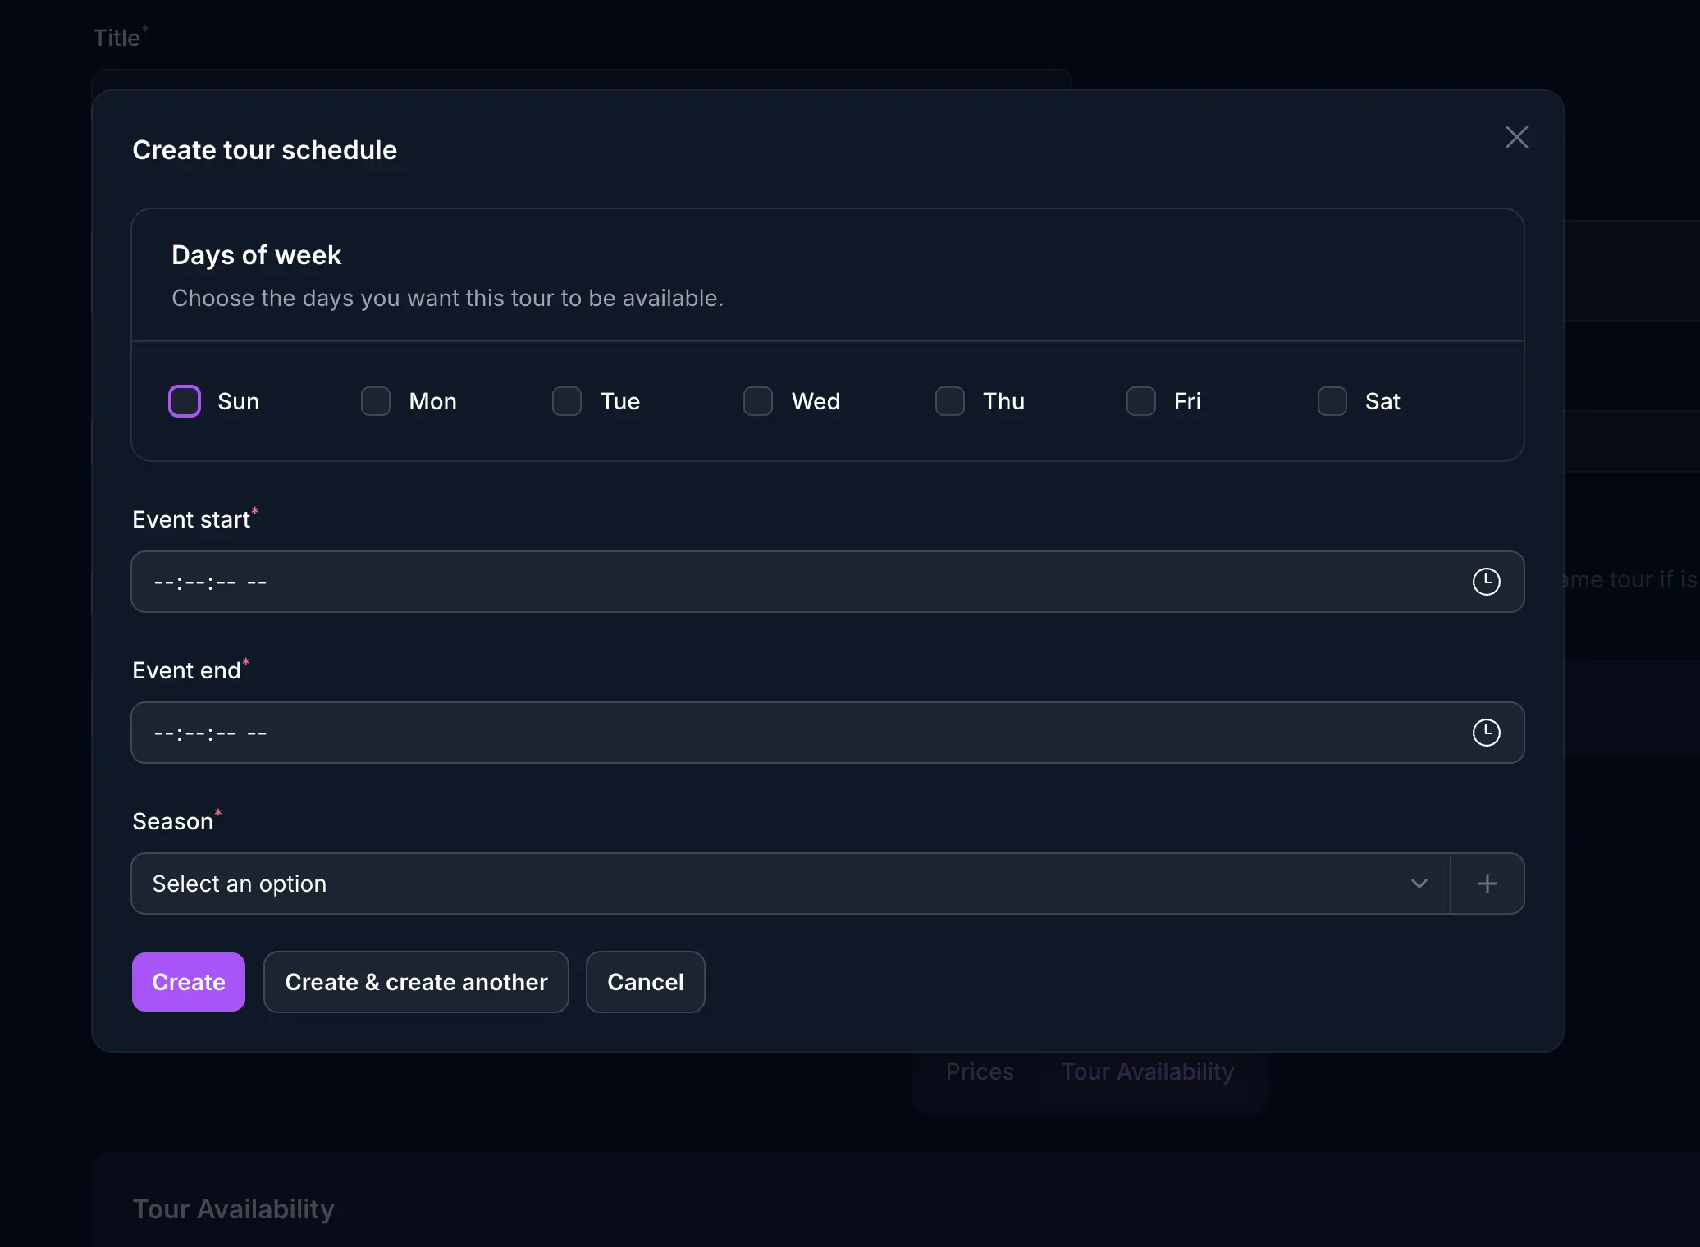
Task: Check the Tue checkbox
Action: (566, 400)
